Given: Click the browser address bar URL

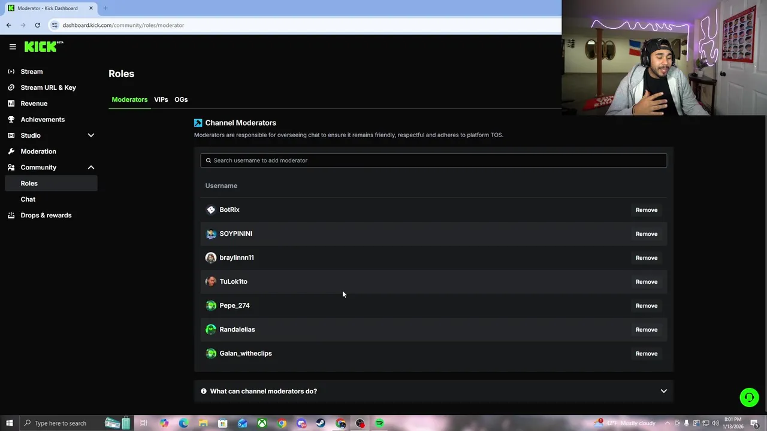Looking at the screenshot, I should pyautogui.click(x=123, y=25).
